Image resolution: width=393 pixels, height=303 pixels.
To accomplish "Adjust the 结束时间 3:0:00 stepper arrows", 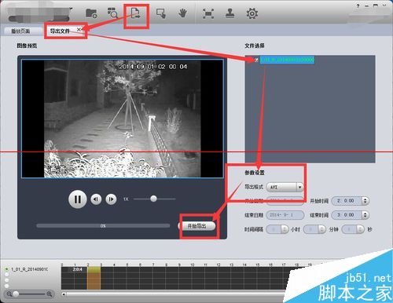I will coord(365,215).
